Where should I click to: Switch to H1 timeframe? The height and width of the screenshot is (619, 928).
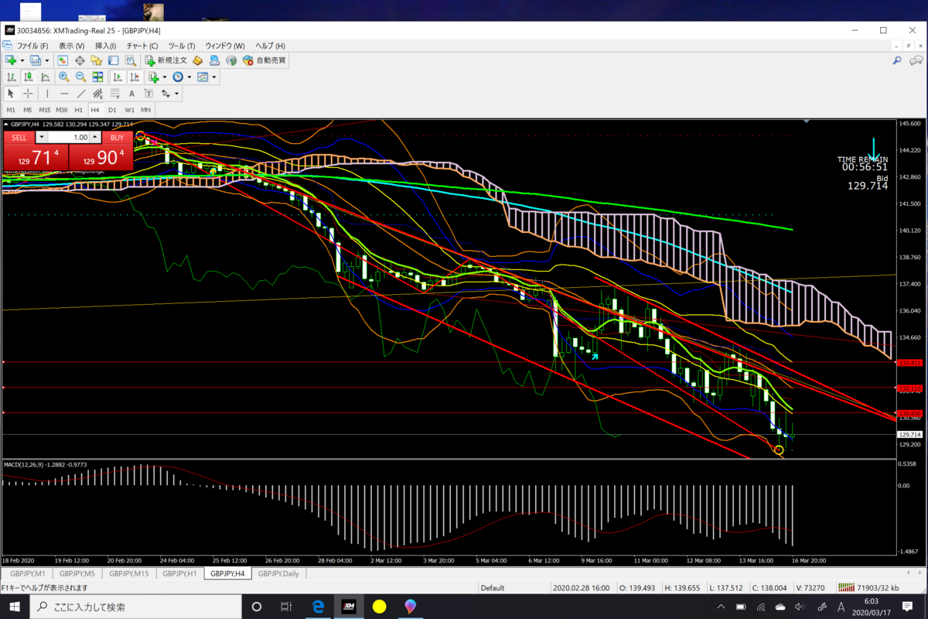78,110
